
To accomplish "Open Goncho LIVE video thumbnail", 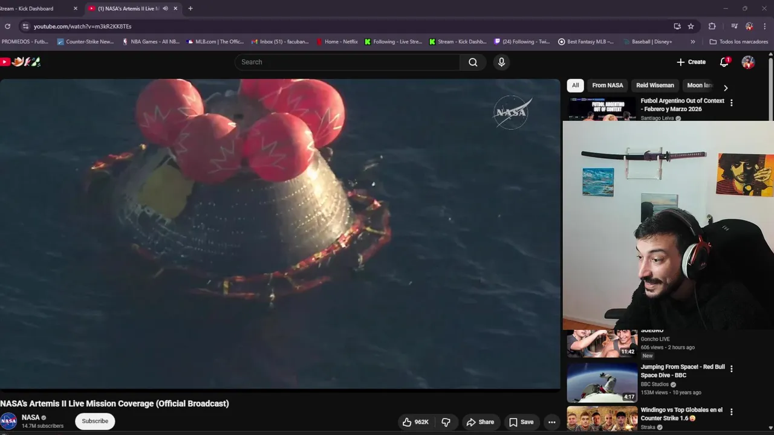I will pos(602,344).
